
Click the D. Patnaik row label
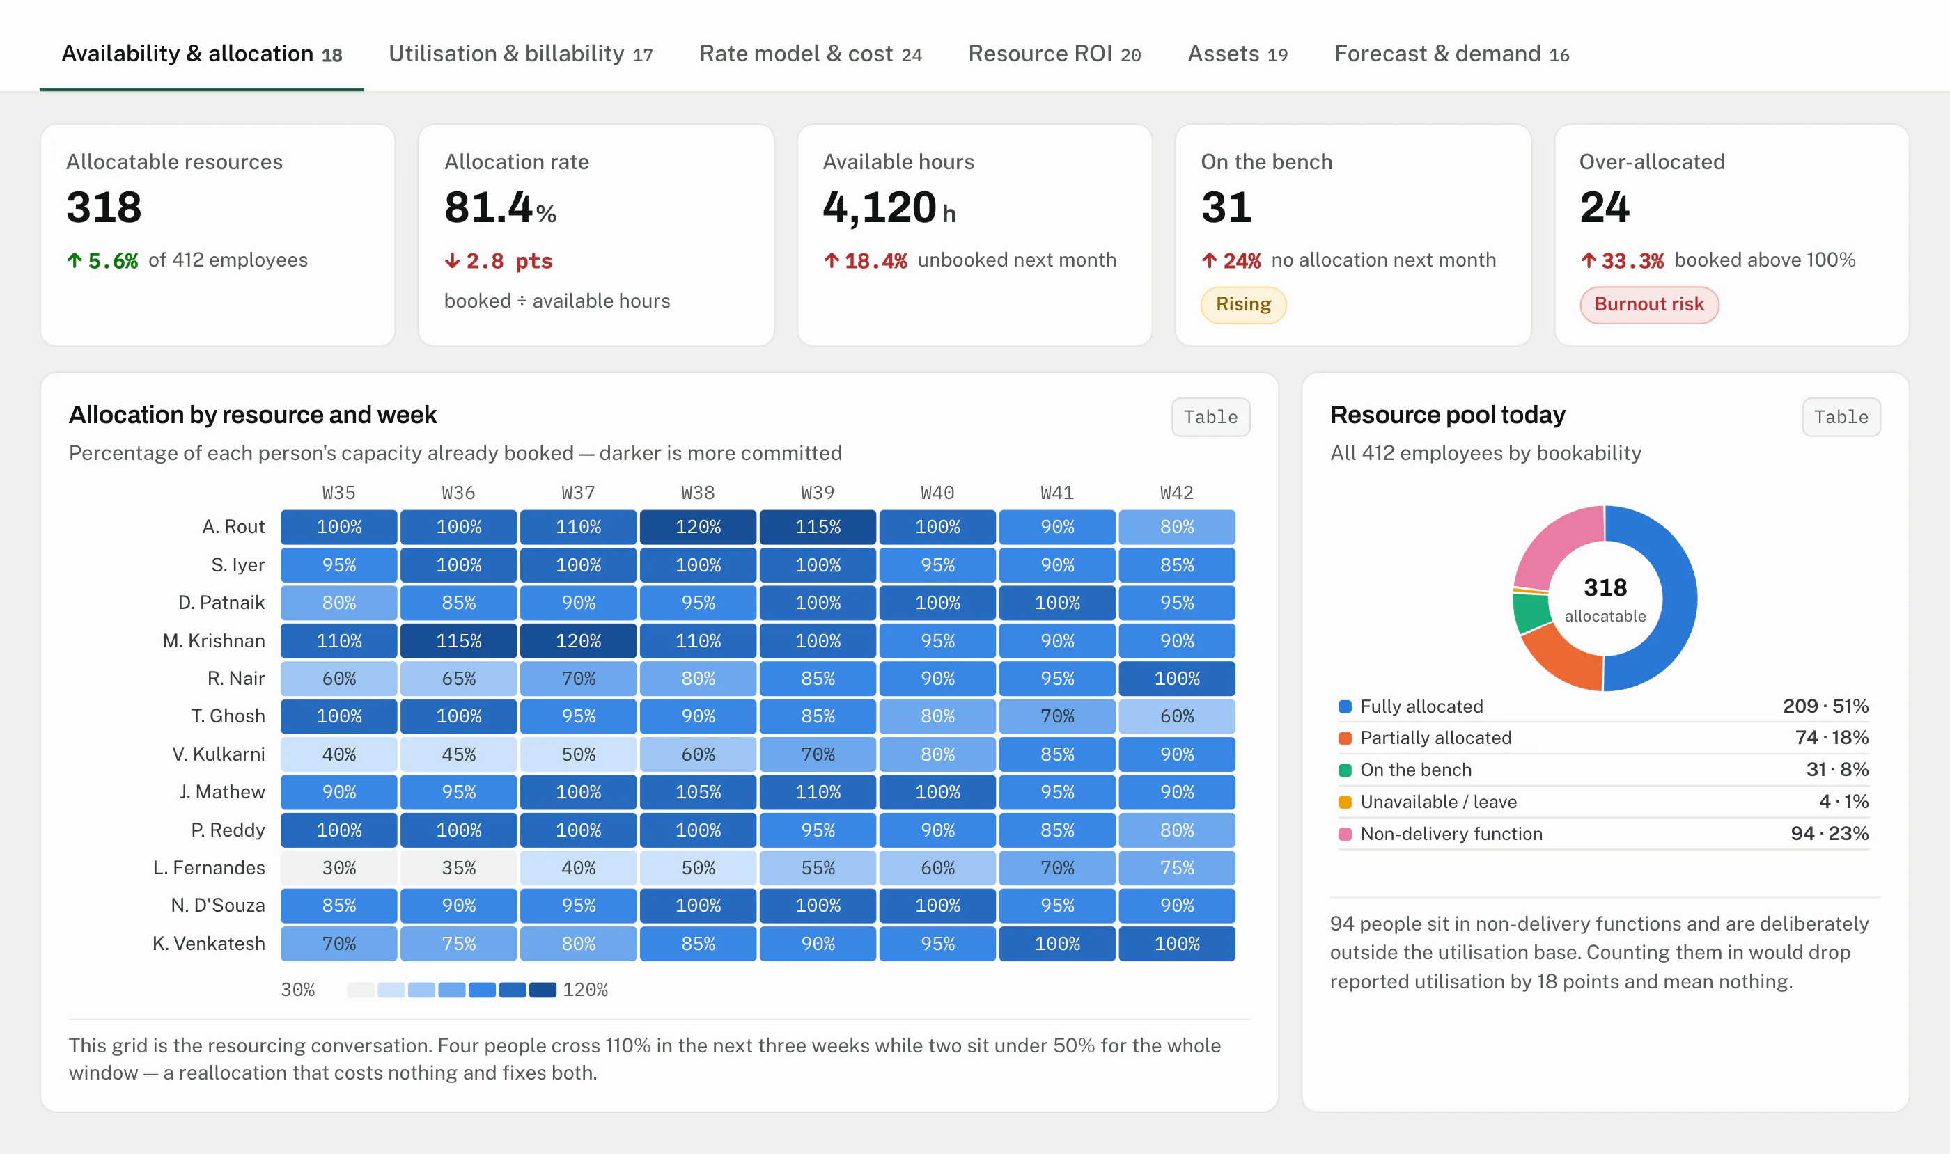click(x=221, y=603)
